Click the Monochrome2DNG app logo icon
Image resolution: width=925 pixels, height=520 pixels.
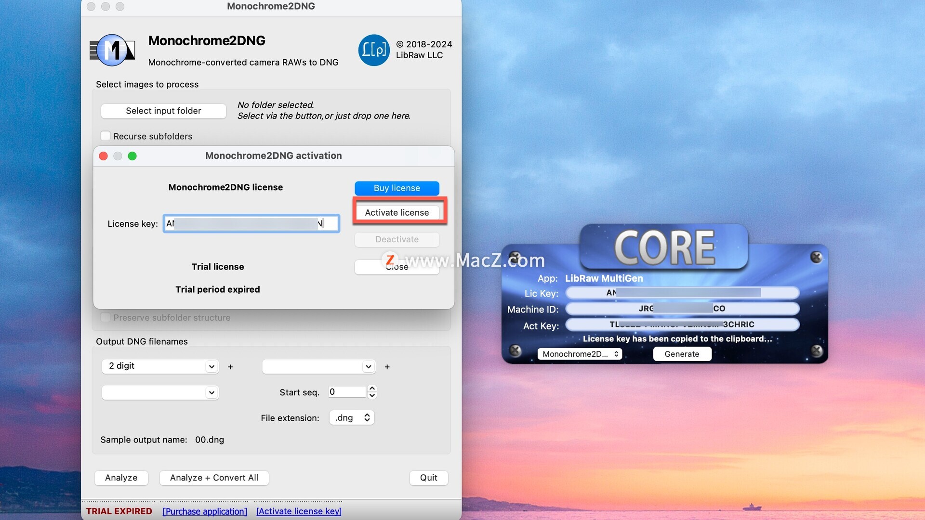point(112,50)
